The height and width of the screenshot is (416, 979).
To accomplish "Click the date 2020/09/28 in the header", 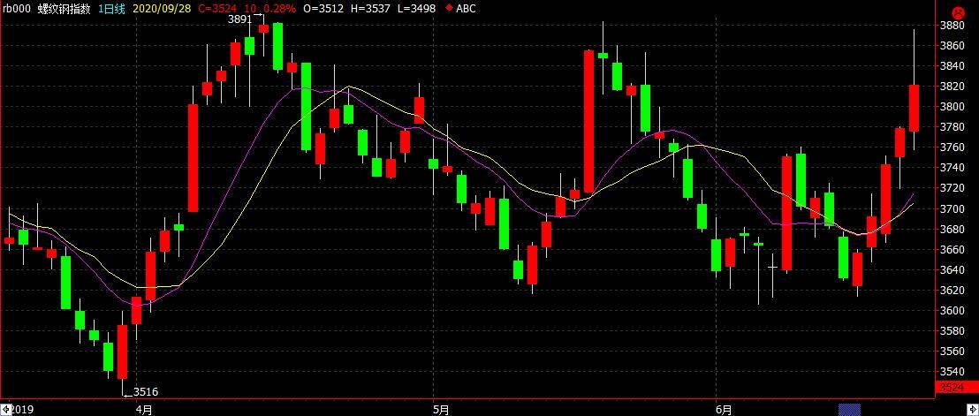I will 161,9.
